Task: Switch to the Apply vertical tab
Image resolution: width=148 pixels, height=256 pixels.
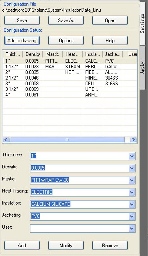Action: point(142,68)
